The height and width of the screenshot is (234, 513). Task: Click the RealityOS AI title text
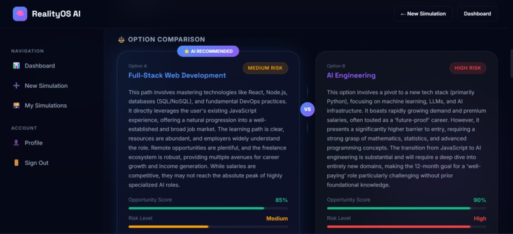[56, 14]
